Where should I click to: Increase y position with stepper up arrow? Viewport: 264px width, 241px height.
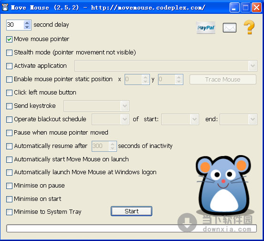pos(179,77)
